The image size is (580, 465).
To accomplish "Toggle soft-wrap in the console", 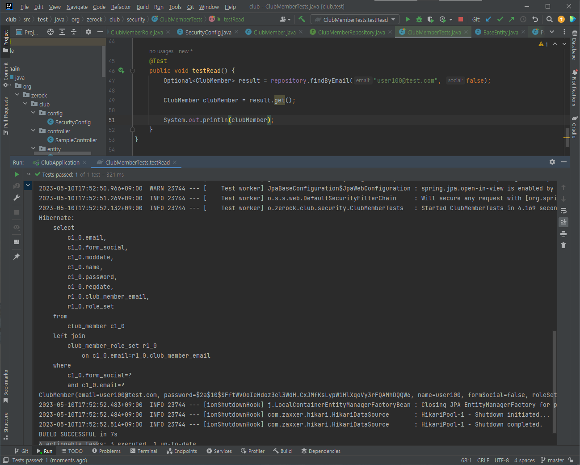I will pos(563,211).
